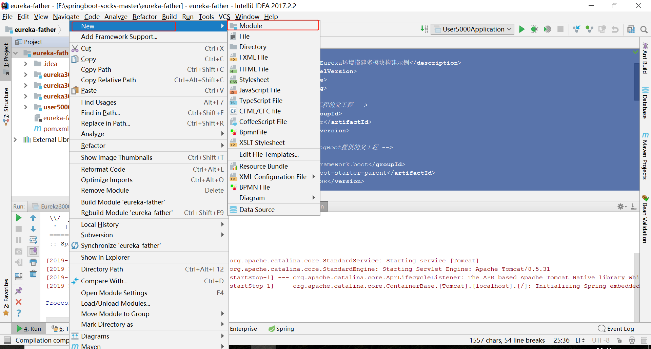Open Refactor submenu in context menu
651x349 pixels.
point(149,146)
